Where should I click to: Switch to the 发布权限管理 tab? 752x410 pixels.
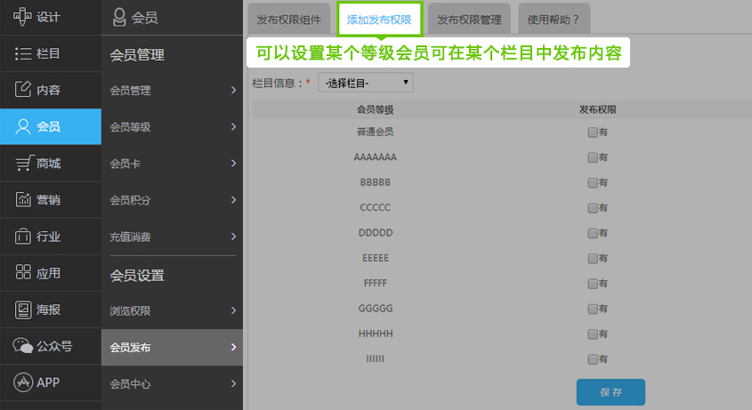[x=469, y=19]
